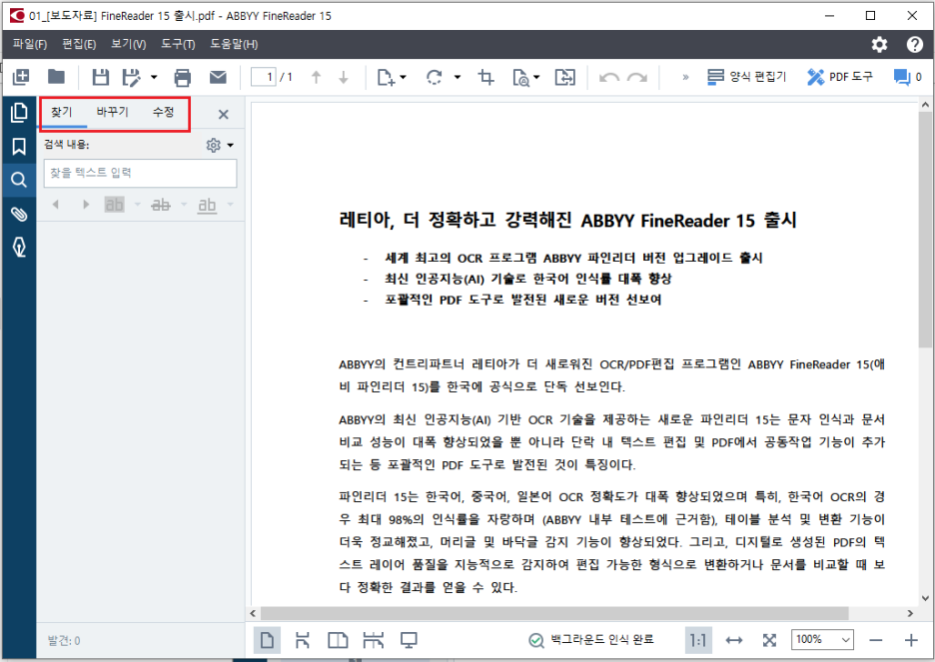Image resolution: width=935 pixels, height=662 pixels.
Task: Expand the underline color dropdown
Action: tap(230, 205)
